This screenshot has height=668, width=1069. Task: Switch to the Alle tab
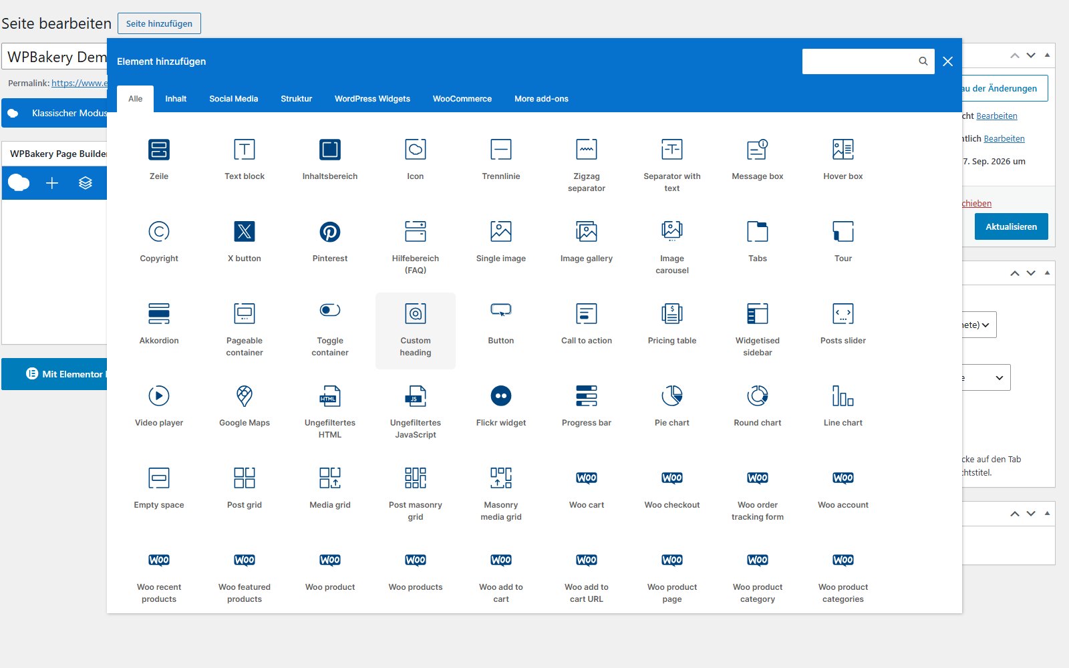pos(136,99)
